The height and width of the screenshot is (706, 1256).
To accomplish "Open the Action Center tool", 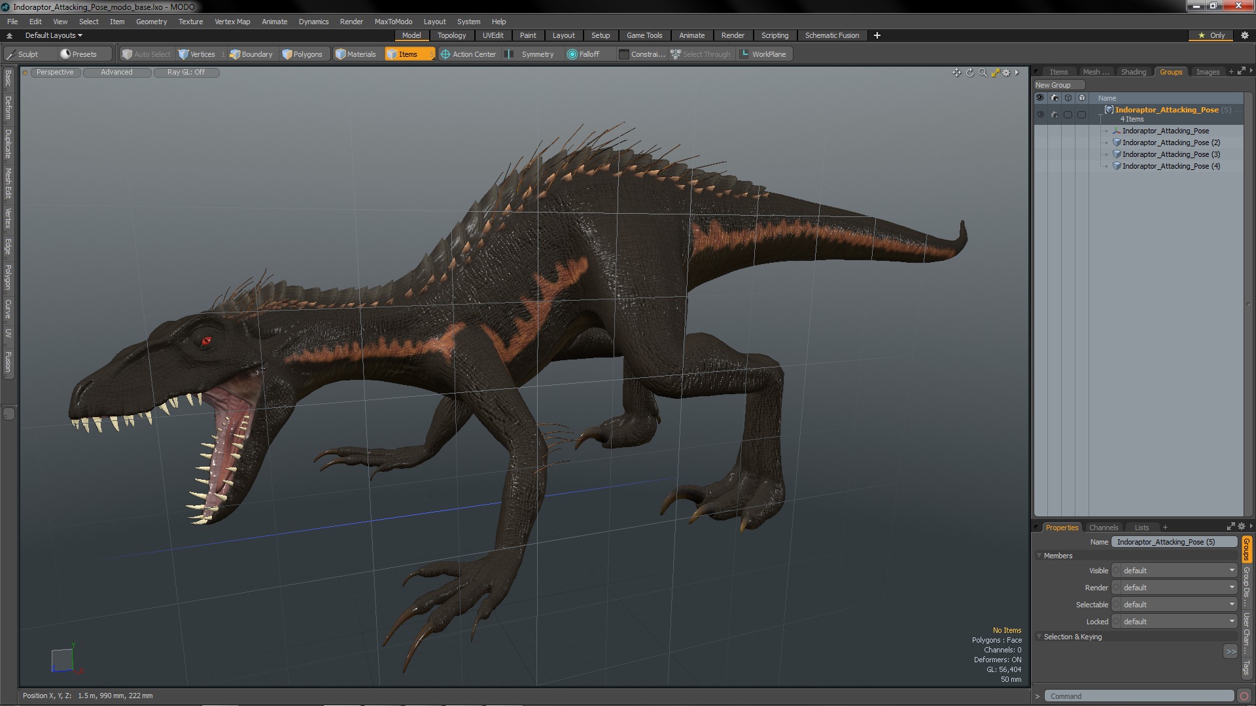I will coord(468,54).
